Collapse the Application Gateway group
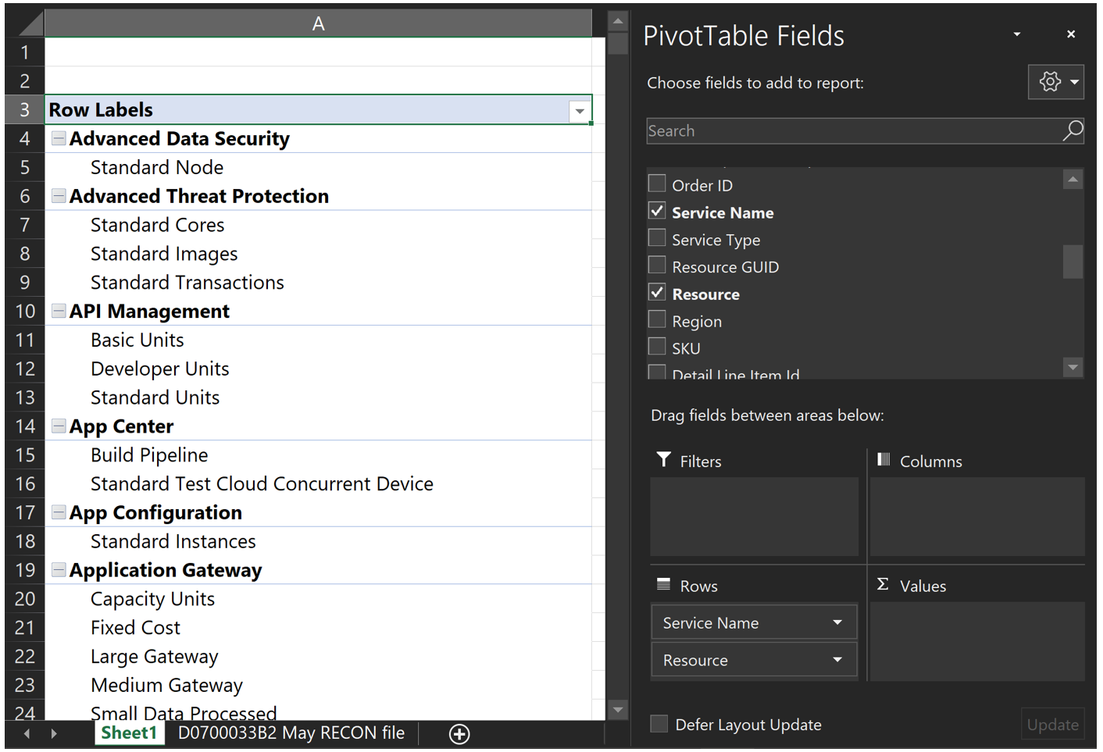 59,570
